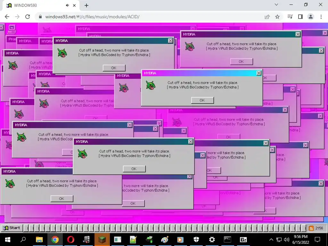
Task: Open Chrome media controls
Action: coord(290,17)
